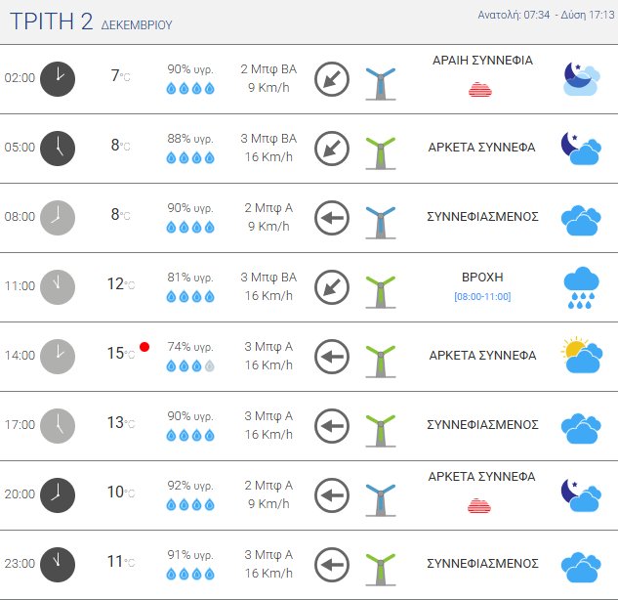
Task: Click the cloudy icon at 23:00
Action: click(580, 564)
